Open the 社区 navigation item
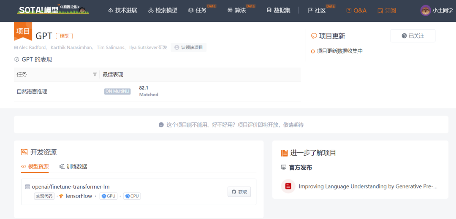This screenshot has width=456, height=219. click(x=316, y=11)
